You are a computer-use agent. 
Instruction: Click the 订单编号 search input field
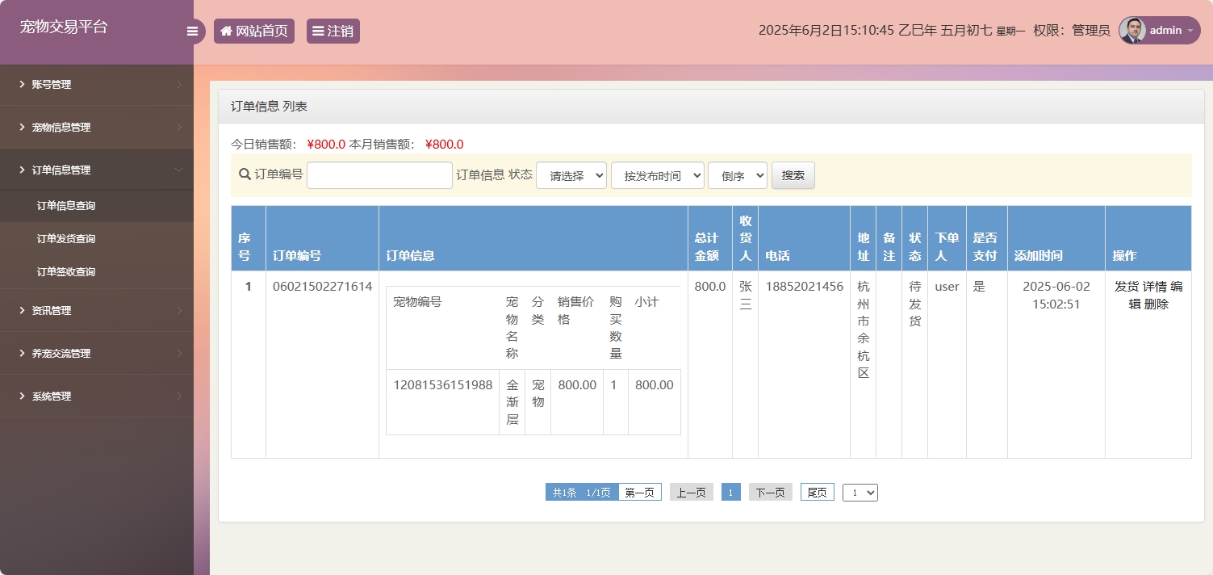379,175
